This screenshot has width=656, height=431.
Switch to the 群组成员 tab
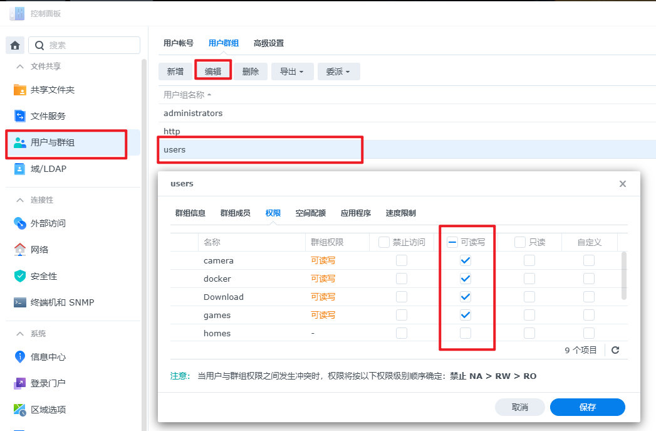235,213
